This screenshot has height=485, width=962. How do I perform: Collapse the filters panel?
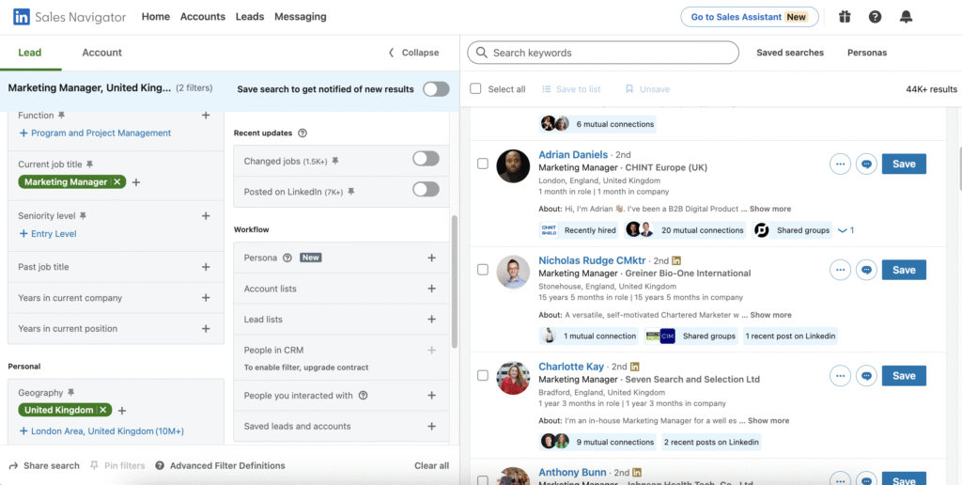(x=414, y=53)
